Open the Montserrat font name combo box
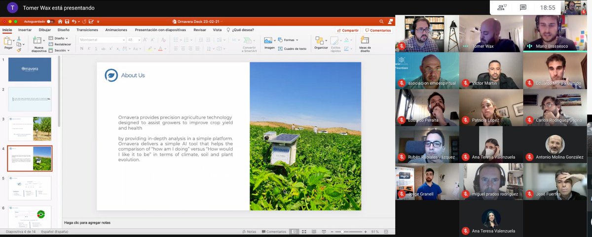 (101, 39)
